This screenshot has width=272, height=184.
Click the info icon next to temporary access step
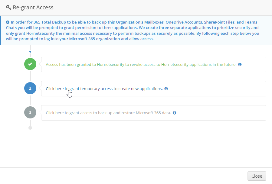tap(166, 88)
